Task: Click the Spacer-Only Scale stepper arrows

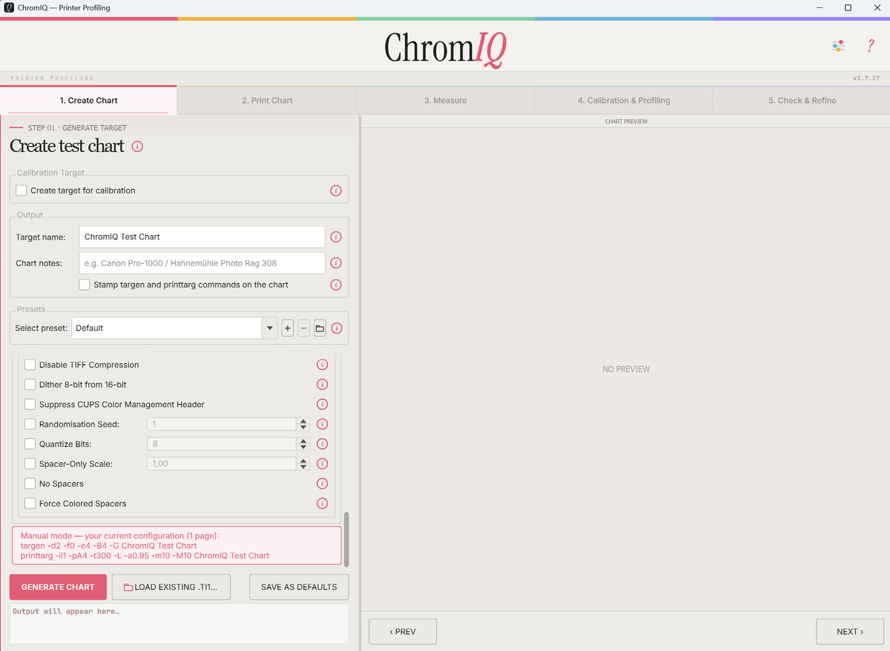Action: pyautogui.click(x=303, y=464)
